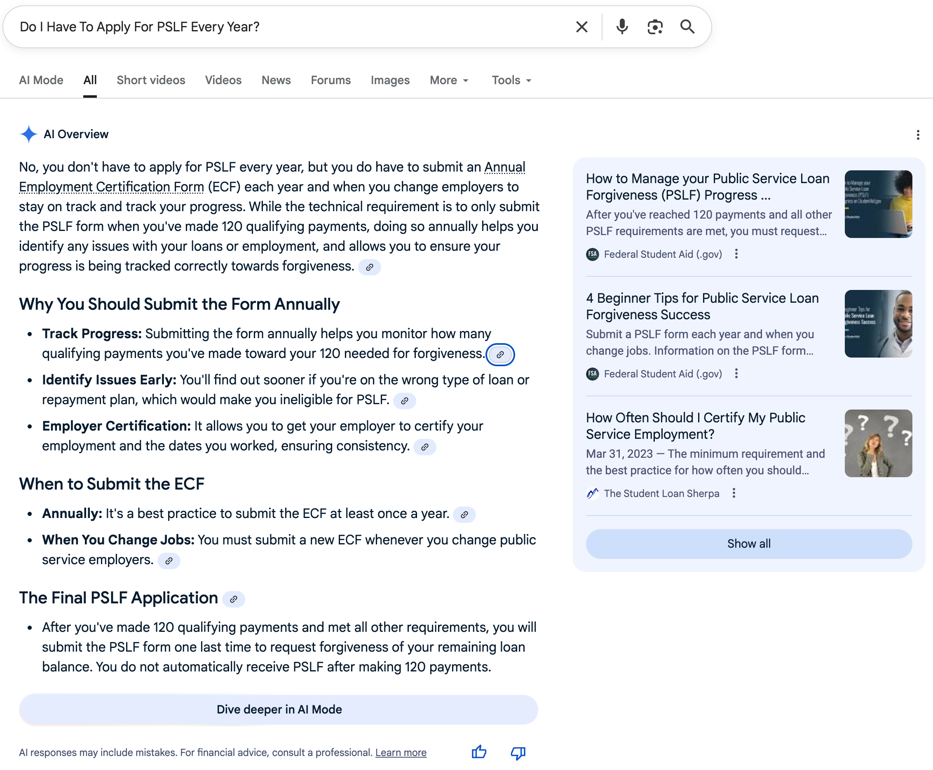The width and height of the screenshot is (933, 770).
Task: Open the Learn more link
Action: pyautogui.click(x=401, y=752)
